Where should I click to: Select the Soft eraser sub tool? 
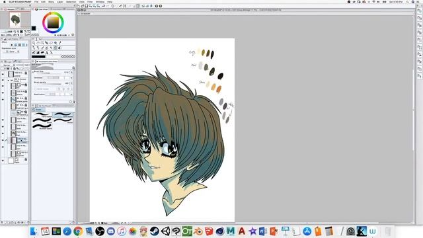pyautogui.click(x=63, y=114)
